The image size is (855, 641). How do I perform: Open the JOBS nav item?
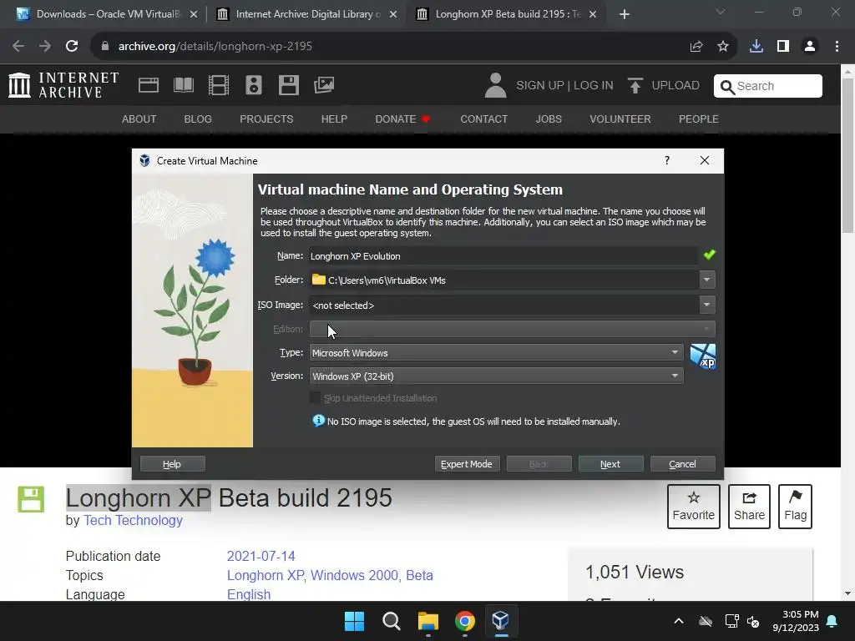click(549, 119)
